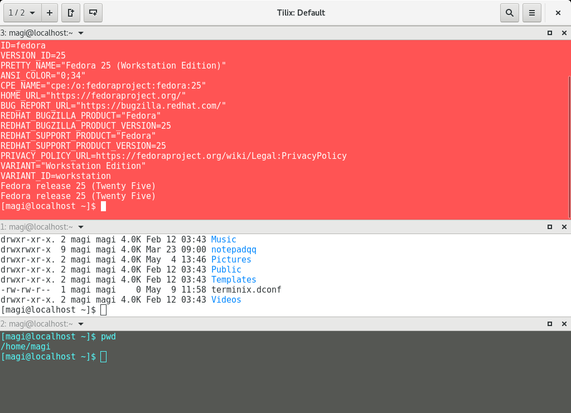The image size is (571, 413).
Task: Add a new session with plus button
Action: 50,13
